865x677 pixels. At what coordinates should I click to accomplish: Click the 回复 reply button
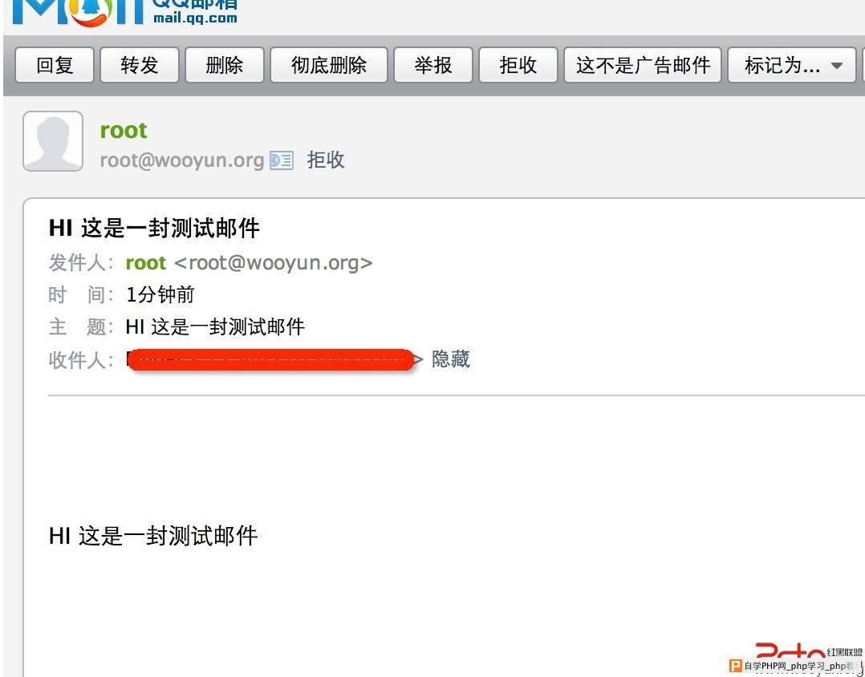55,65
